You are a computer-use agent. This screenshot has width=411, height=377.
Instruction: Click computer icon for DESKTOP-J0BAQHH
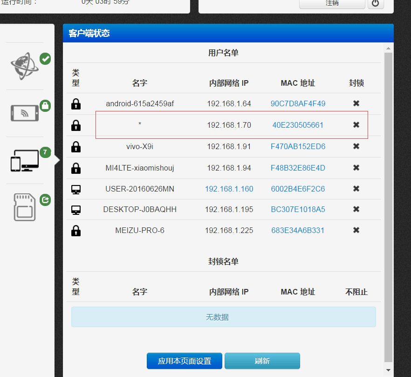(x=76, y=210)
